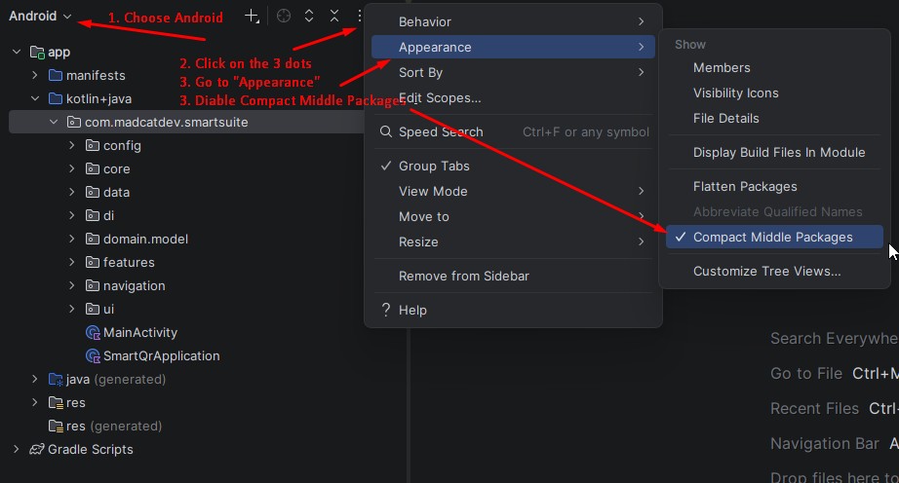This screenshot has width=899, height=483.
Task: Select the data package icon
Action: click(x=93, y=192)
